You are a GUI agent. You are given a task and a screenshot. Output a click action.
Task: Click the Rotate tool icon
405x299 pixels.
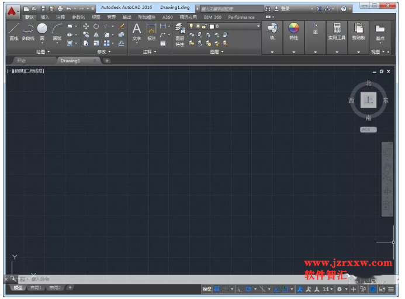pyautogui.click(x=96, y=26)
